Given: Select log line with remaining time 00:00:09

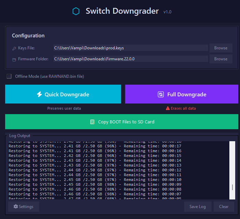Looking at the screenshot, I should pos(95,184).
